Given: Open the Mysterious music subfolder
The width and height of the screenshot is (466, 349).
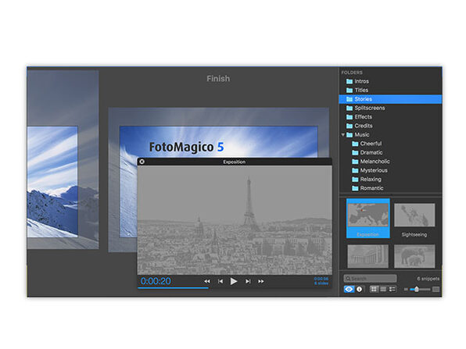Looking at the screenshot, I should 390,170.
